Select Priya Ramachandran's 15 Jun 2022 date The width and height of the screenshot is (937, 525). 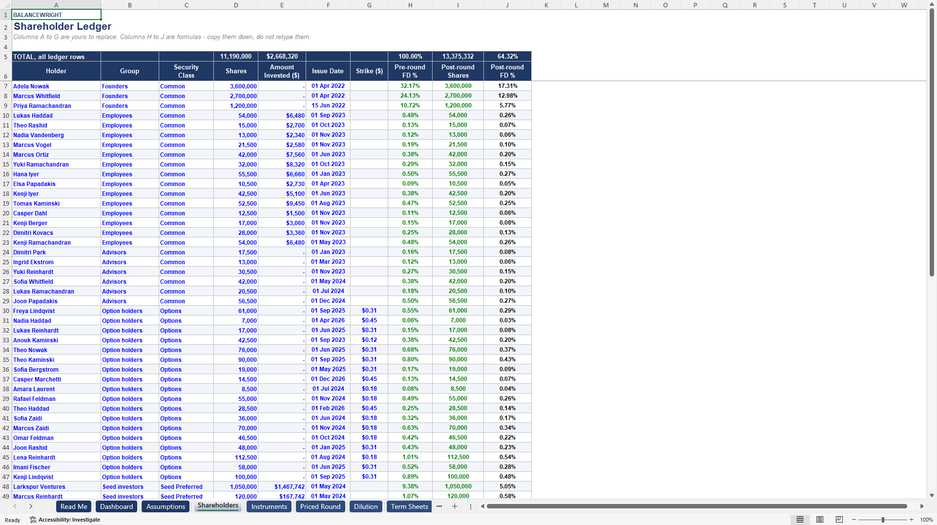click(328, 105)
